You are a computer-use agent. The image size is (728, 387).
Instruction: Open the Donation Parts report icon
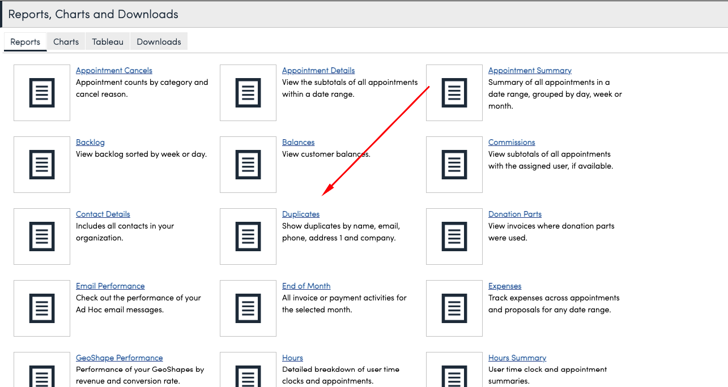(x=454, y=236)
